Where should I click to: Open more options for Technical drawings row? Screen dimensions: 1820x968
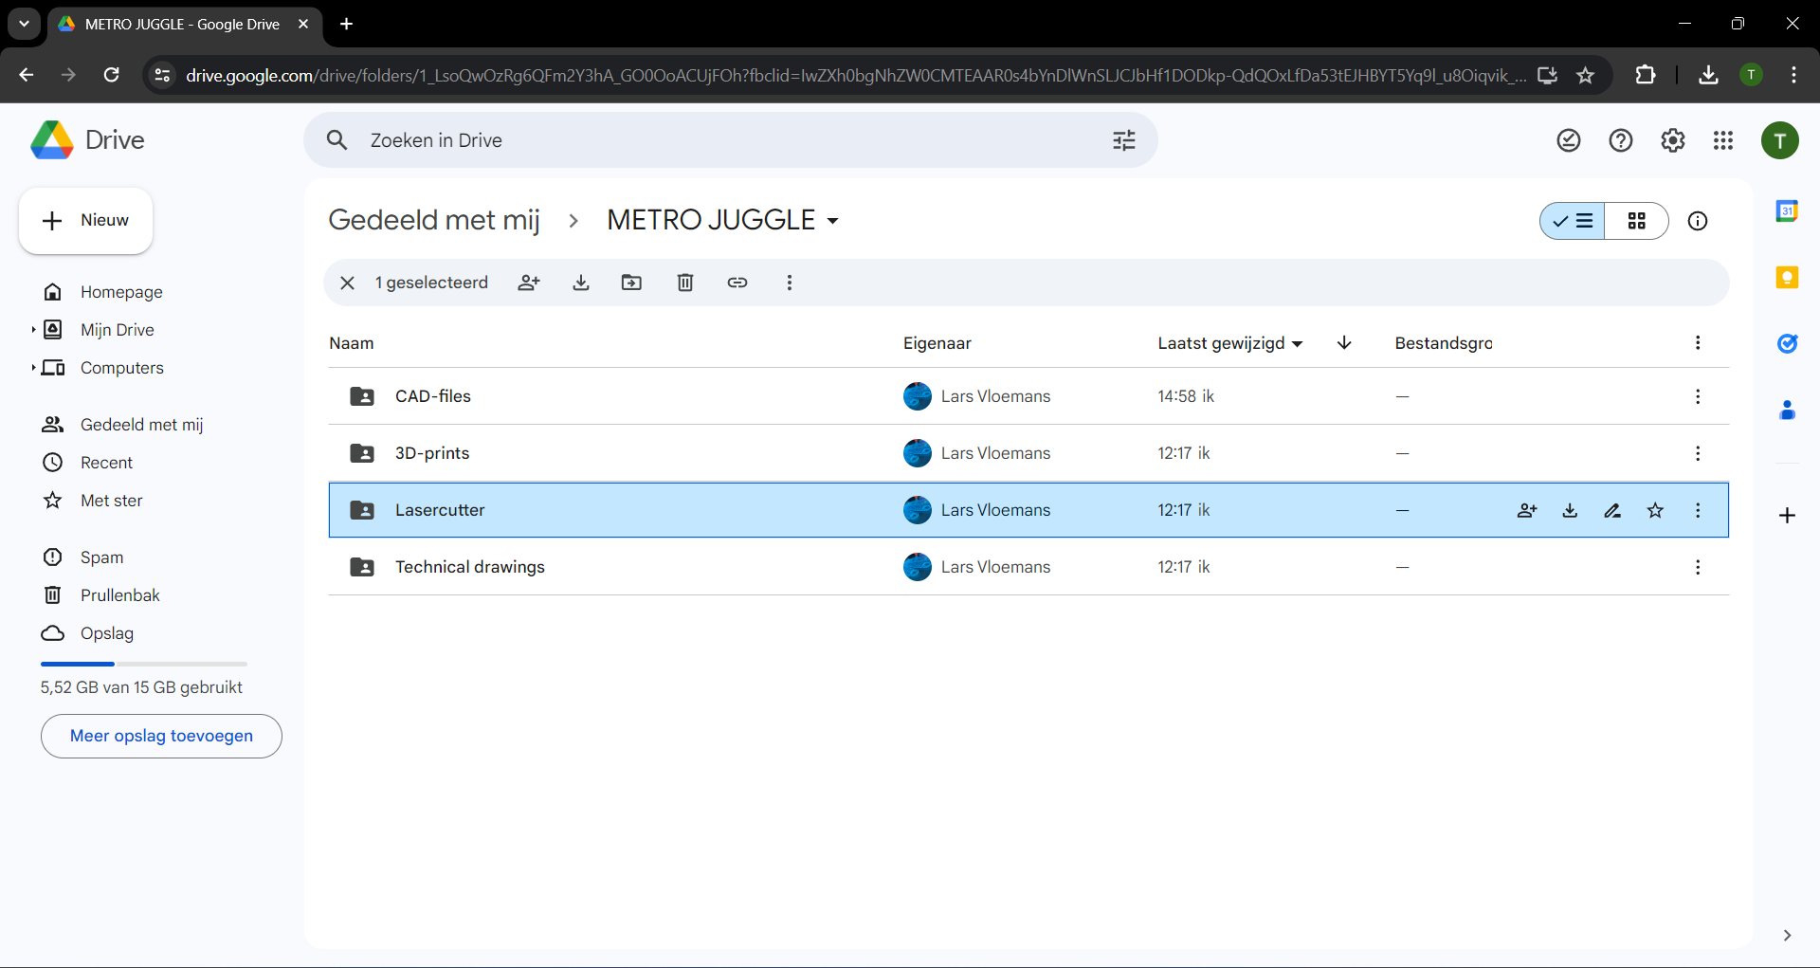coord(1698,567)
